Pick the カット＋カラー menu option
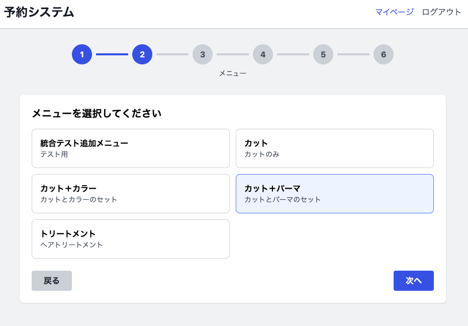The width and height of the screenshot is (468, 326). point(131,194)
